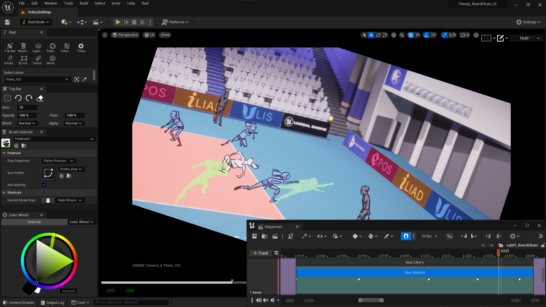Toggle sq001_BoardClean sequence lock icon

[x=543, y=245]
